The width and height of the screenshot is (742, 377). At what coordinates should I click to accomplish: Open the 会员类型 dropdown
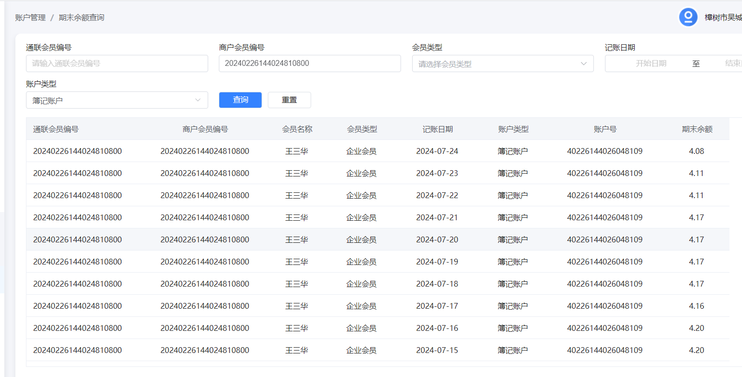[x=503, y=63]
